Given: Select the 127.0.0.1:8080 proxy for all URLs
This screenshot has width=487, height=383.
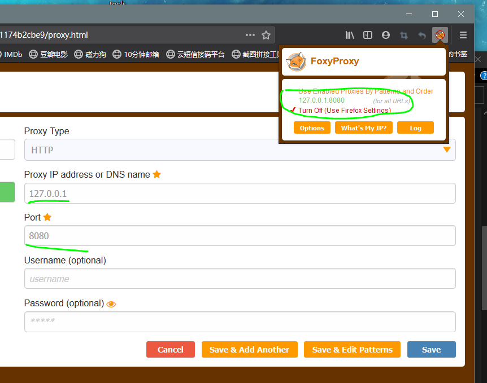Looking at the screenshot, I should coord(321,100).
